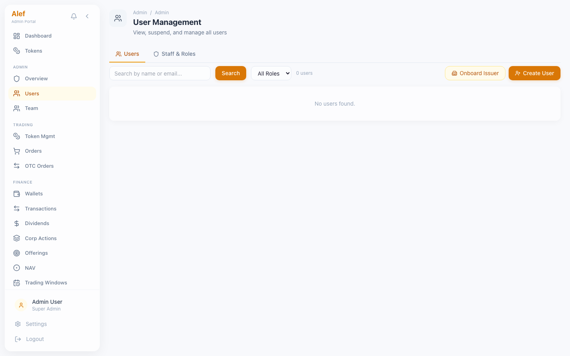
Task: Click the search by name input field
Action: (x=160, y=73)
